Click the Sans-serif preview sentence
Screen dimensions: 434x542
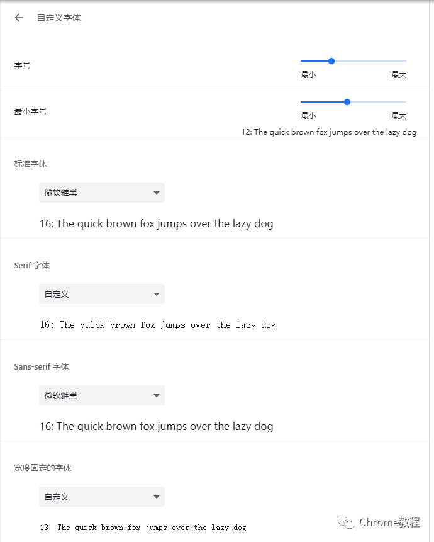pyautogui.click(x=157, y=426)
